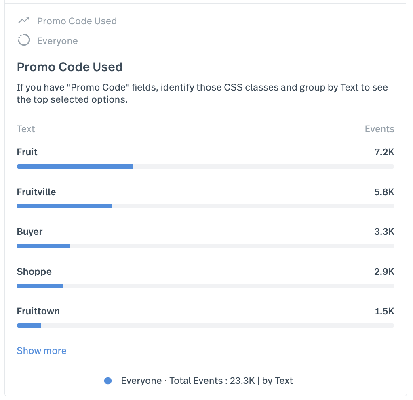413x400 pixels.
Task: Click the Text column header
Action: click(x=25, y=128)
